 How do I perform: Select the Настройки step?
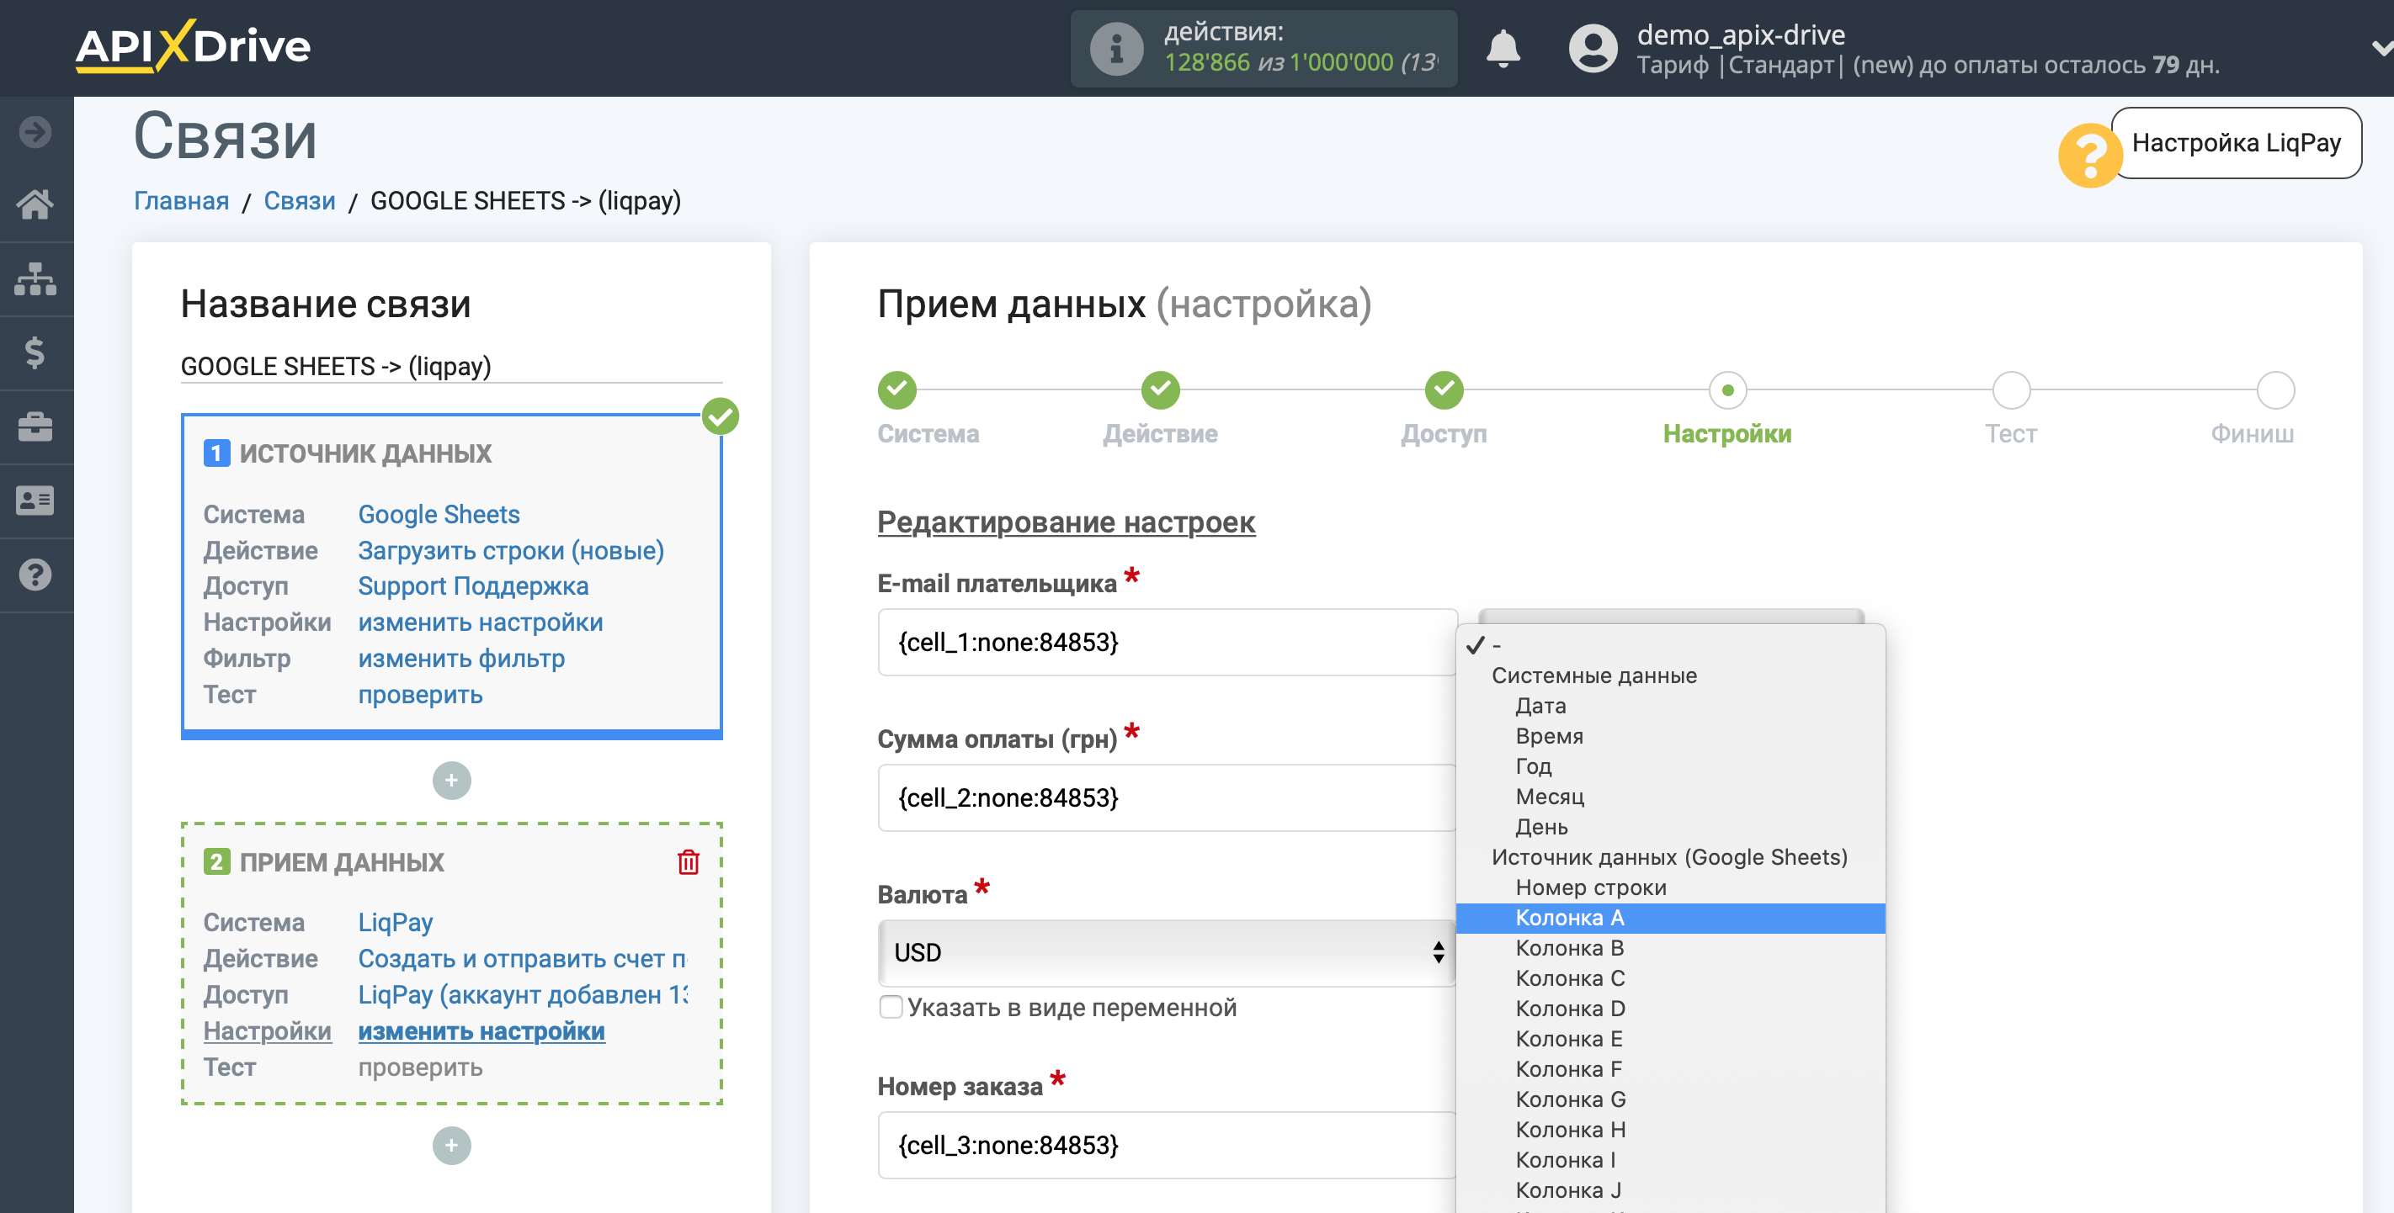[x=1727, y=391]
